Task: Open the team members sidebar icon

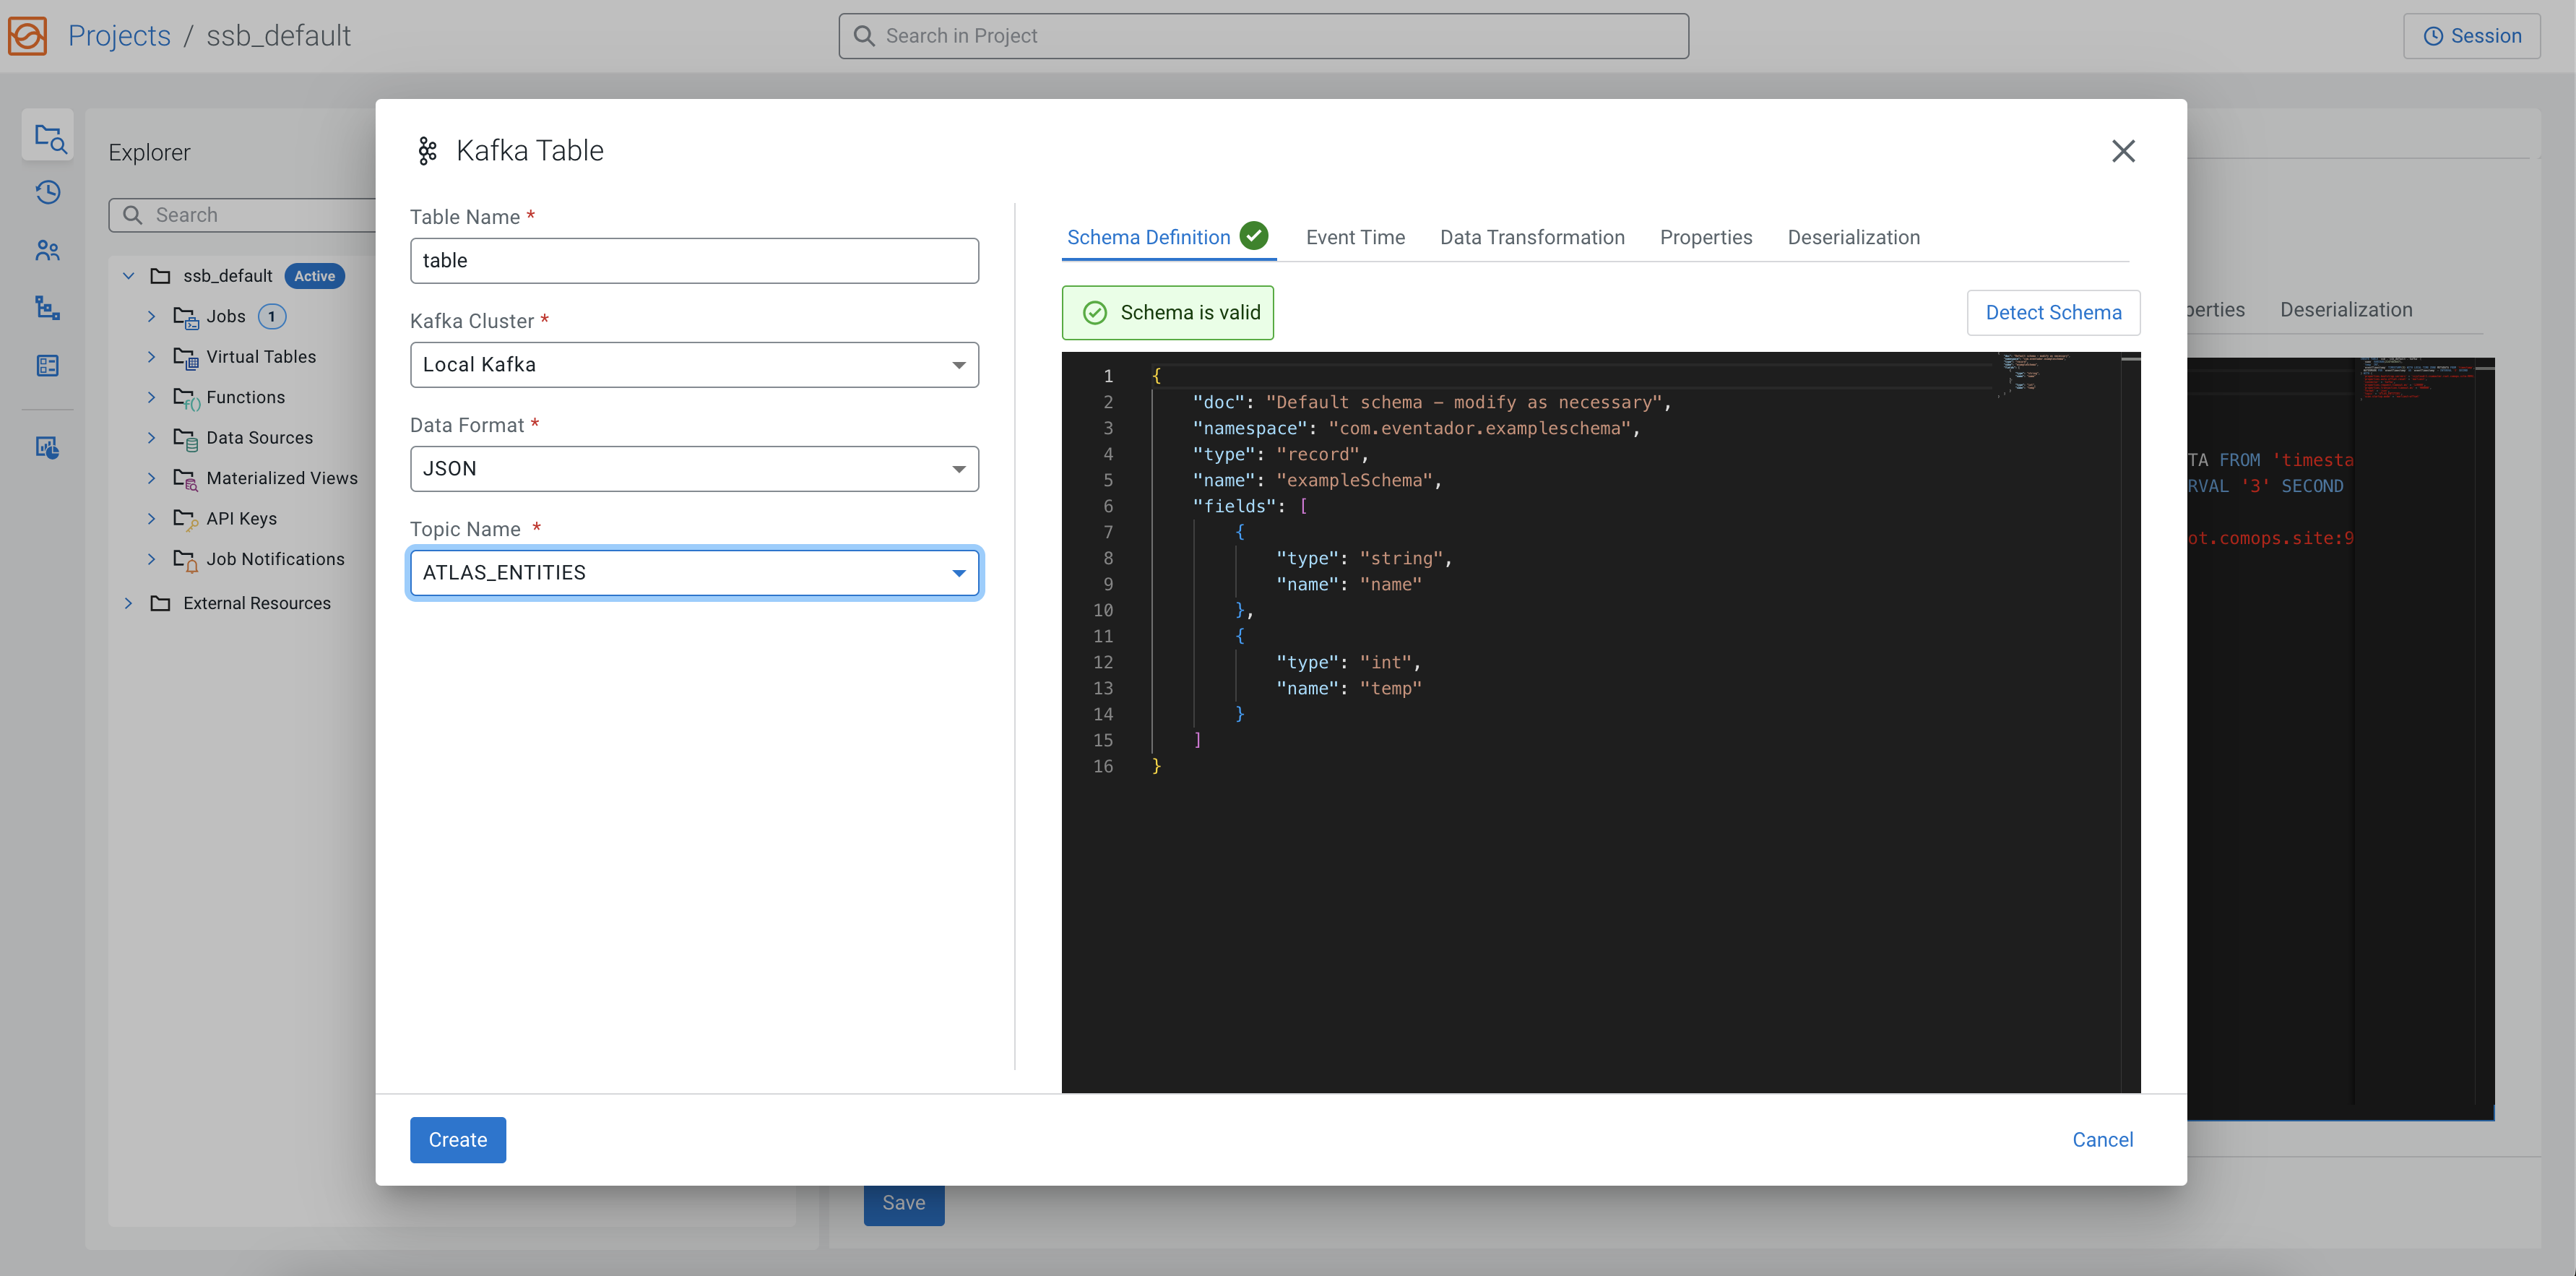Action: click(x=48, y=250)
